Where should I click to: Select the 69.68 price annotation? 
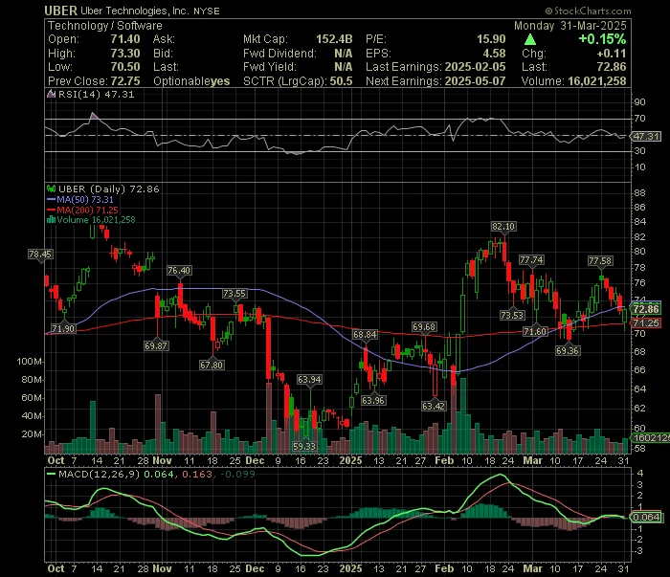point(424,326)
